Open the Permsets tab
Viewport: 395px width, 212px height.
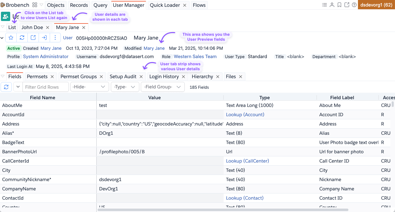[x=37, y=77]
